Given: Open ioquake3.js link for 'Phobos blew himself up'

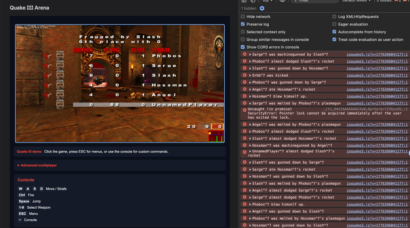Looking at the screenshot, I should coord(377,204).
